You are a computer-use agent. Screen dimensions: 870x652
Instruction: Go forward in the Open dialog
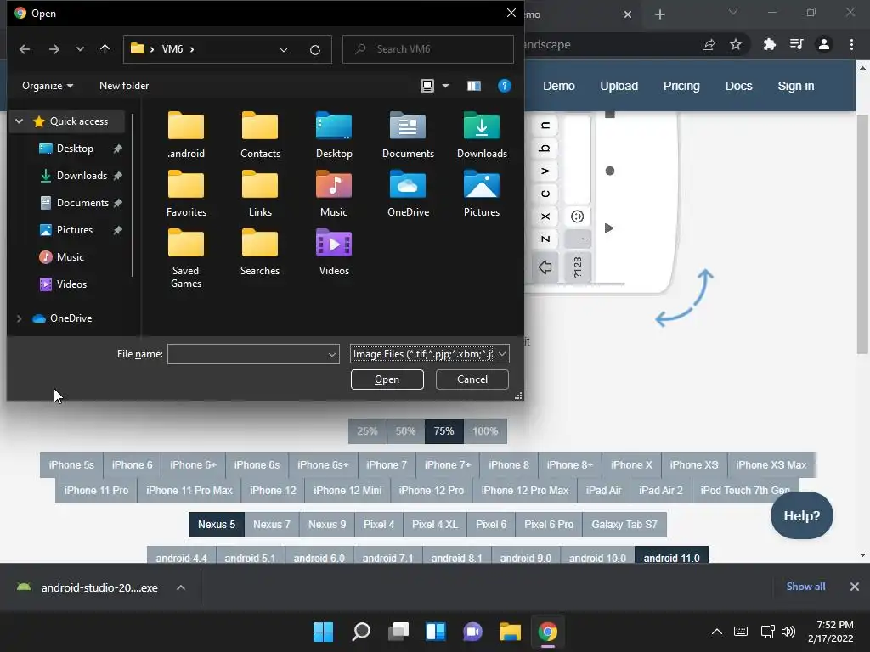point(54,49)
